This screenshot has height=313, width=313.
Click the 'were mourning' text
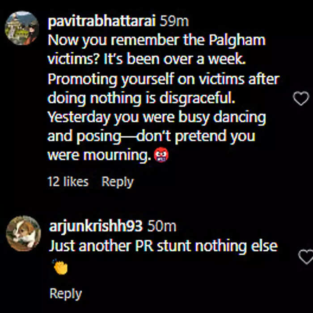coord(99,156)
